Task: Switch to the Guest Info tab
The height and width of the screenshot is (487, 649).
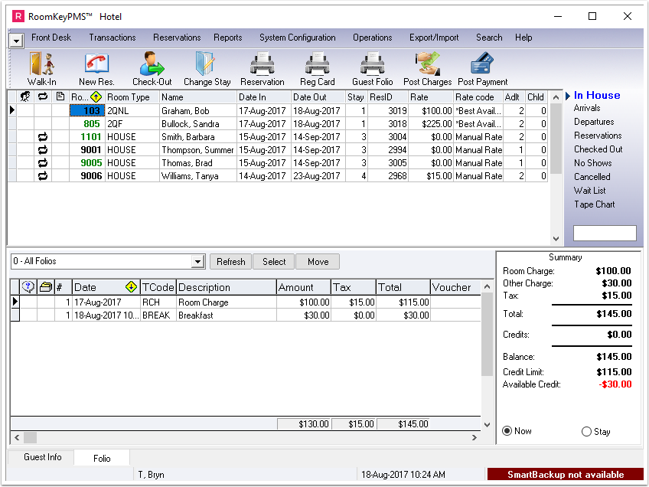Action: coord(42,457)
